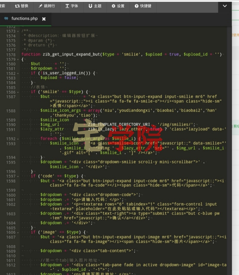The height and width of the screenshot is (275, 239).
Task: Place cursor on $upload = false line
Action: (59, 78)
